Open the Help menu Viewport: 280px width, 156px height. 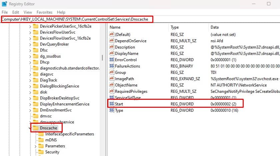[x=61, y=12]
